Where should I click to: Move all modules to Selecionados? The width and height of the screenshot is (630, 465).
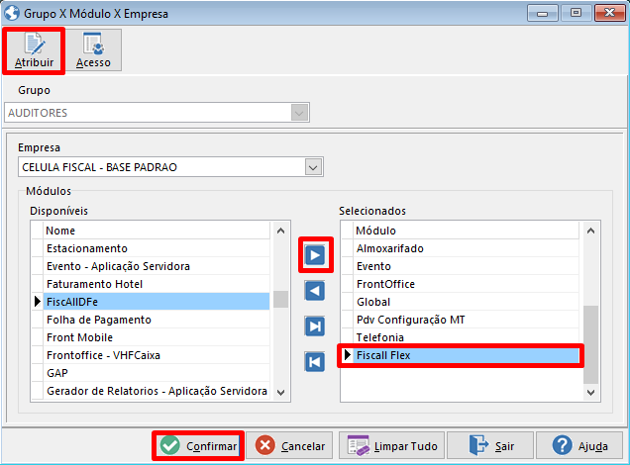pyautogui.click(x=315, y=326)
